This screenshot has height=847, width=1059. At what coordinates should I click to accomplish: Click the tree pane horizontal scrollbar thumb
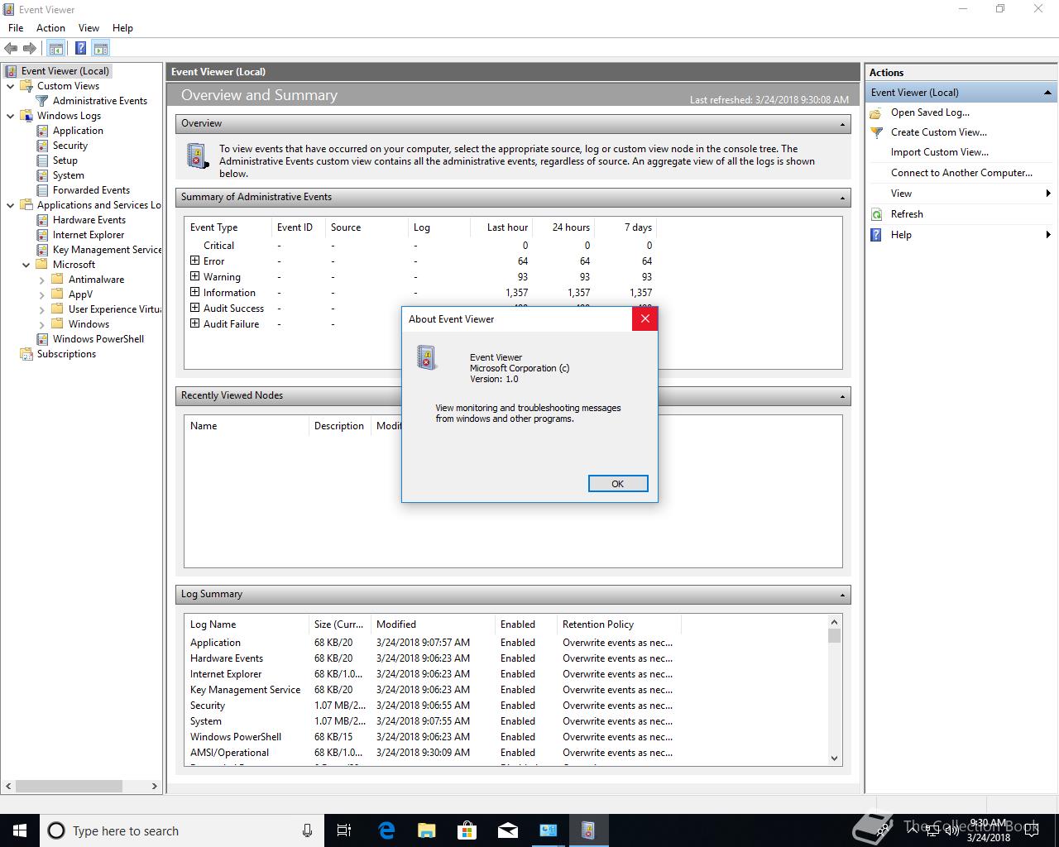(68, 786)
